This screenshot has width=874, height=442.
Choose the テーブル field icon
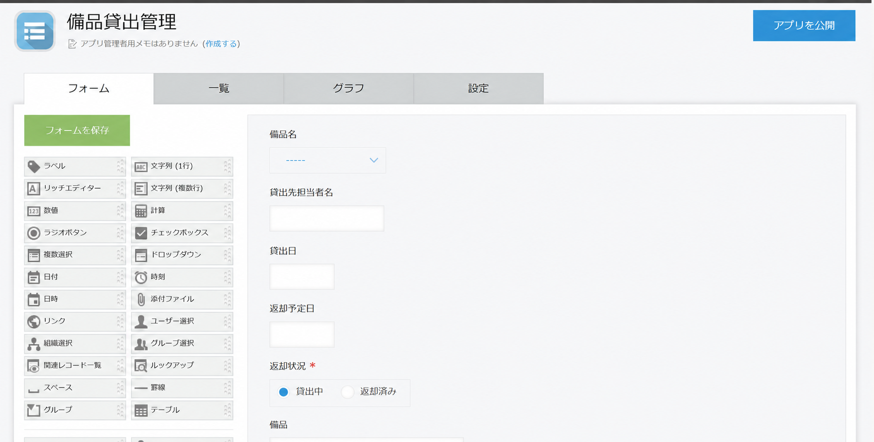click(x=141, y=411)
